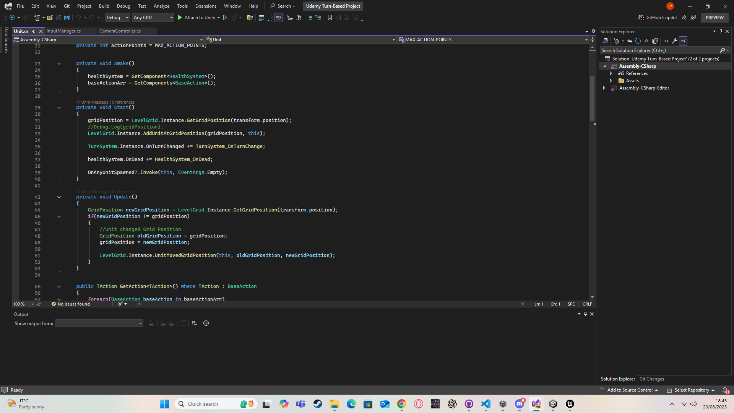The width and height of the screenshot is (734, 413).
Task: Open the Extensions menu
Action: coord(206,6)
